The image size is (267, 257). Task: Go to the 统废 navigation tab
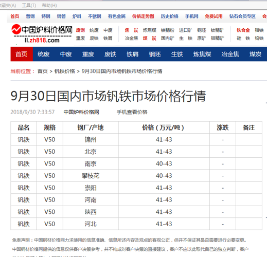tap(44, 54)
